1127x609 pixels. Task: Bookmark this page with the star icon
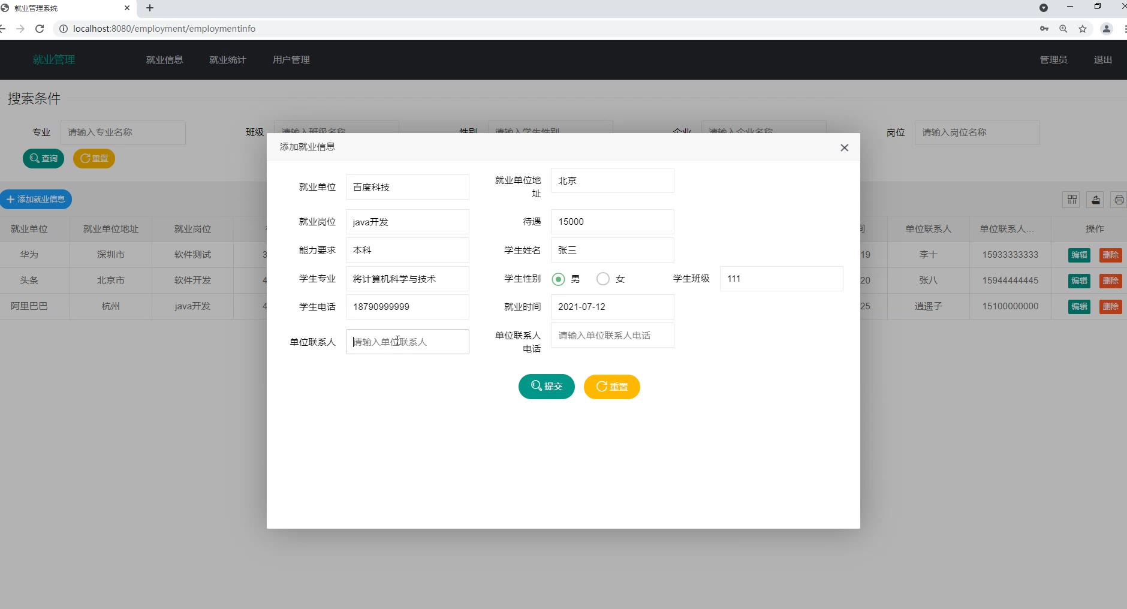pyautogui.click(x=1083, y=29)
